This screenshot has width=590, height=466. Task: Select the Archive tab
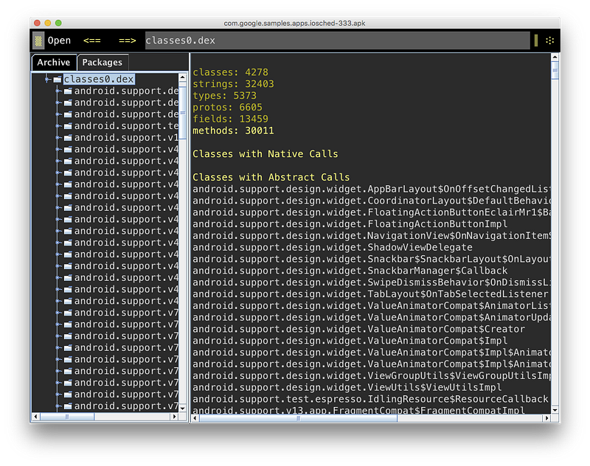pos(54,63)
